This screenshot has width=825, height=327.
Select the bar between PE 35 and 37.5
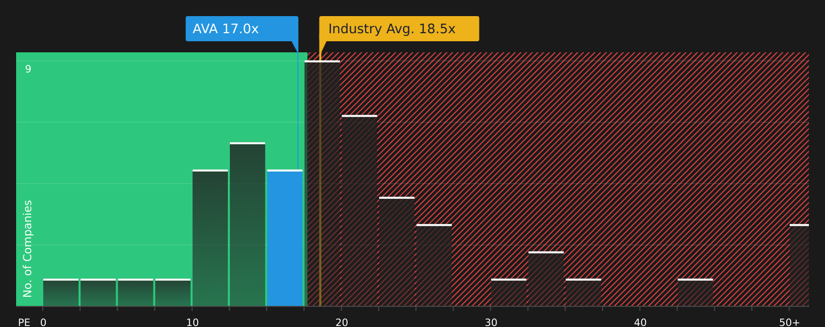pyautogui.click(x=584, y=292)
